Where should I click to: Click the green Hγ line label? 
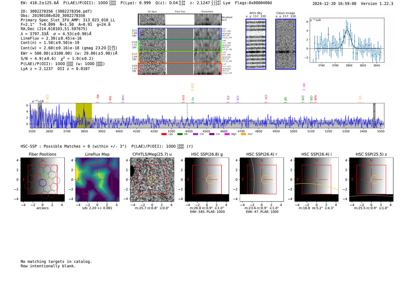click(x=193, y=100)
